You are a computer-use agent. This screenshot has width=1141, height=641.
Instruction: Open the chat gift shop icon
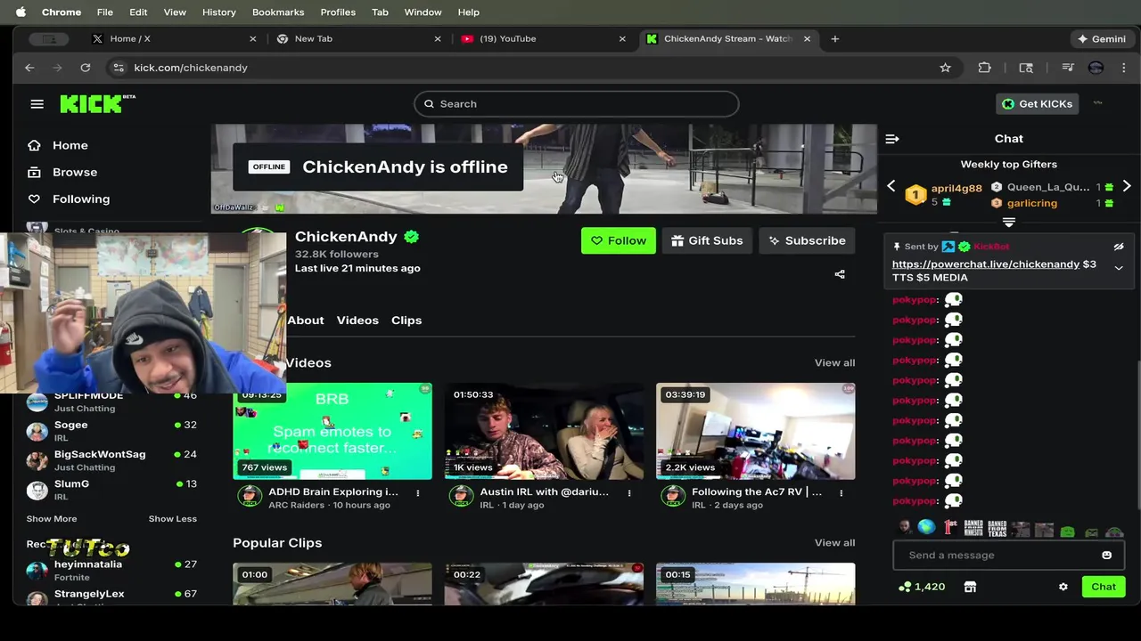click(x=970, y=587)
